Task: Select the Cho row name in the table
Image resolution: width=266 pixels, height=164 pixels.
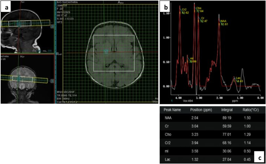Action: click(168, 135)
